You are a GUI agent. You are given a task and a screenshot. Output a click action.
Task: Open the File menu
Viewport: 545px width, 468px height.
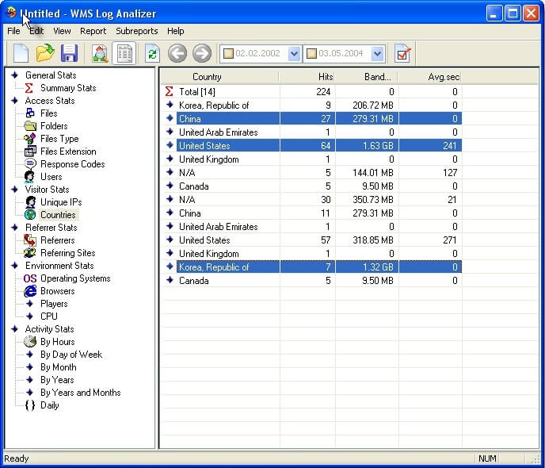pyautogui.click(x=13, y=31)
